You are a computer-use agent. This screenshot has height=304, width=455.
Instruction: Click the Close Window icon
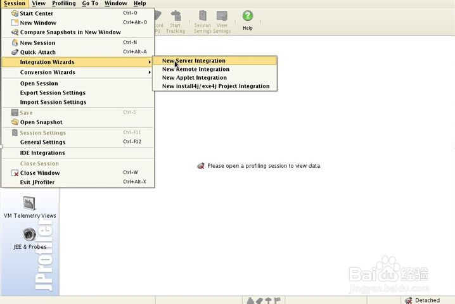tap(15, 173)
